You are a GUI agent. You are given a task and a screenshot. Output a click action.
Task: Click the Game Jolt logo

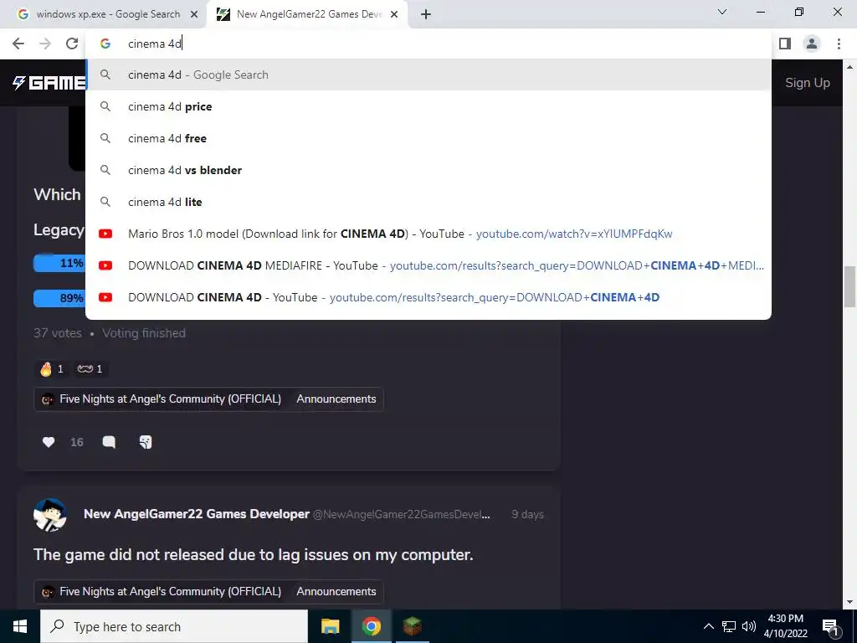(49, 83)
